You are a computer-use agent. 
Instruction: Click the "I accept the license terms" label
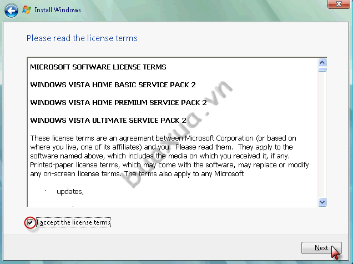[x=73, y=222]
